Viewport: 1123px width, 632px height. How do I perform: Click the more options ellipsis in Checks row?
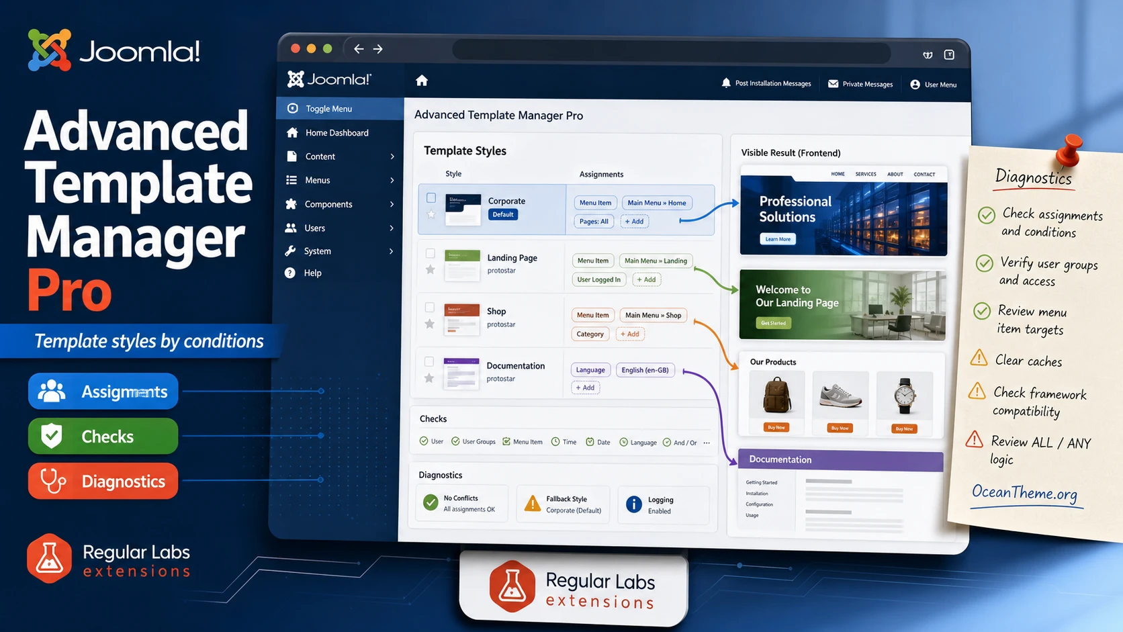pyautogui.click(x=707, y=443)
